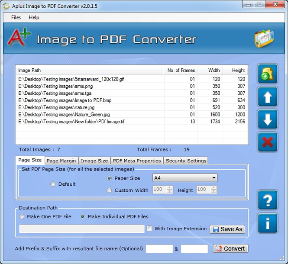Click the No. of Frames column header
Screen dimensions: 288x264
[181, 70]
